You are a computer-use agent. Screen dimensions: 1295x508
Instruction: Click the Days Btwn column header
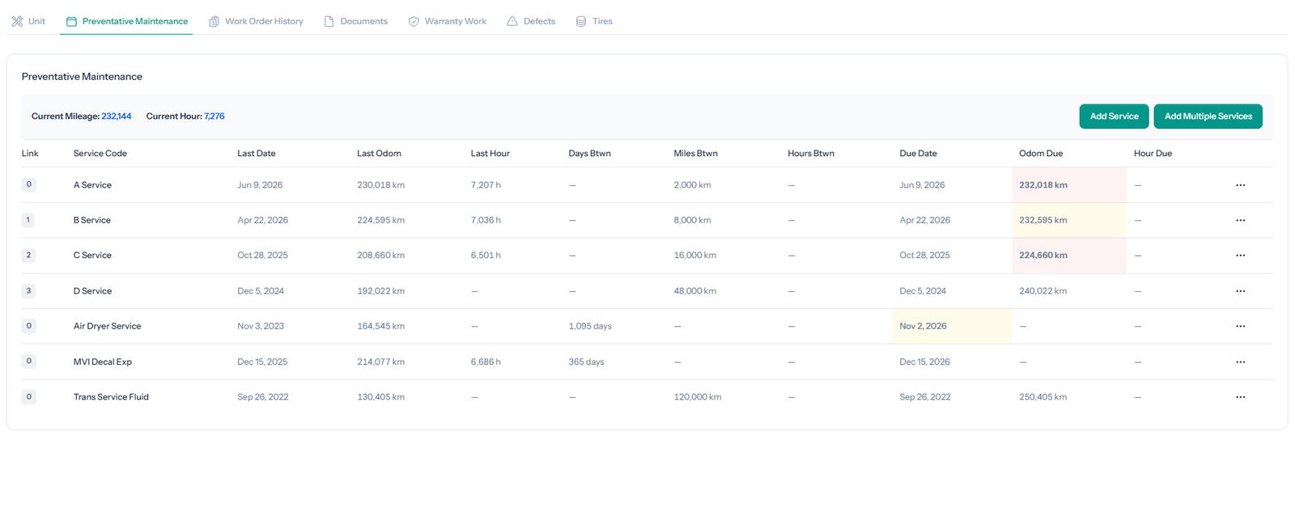(589, 154)
